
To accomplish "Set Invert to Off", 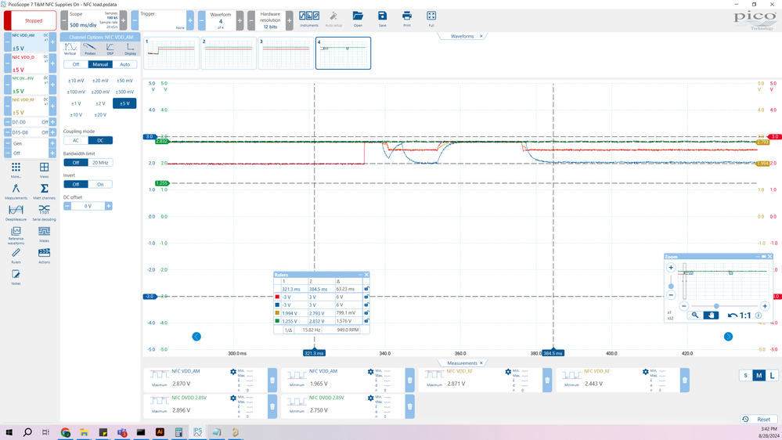I will (x=76, y=185).
